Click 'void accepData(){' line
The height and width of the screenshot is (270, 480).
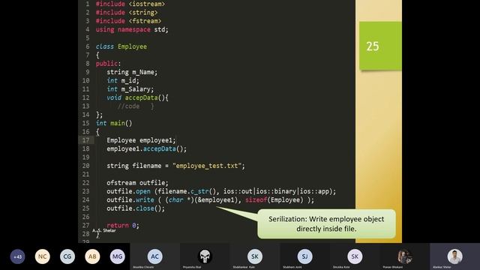coord(137,97)
